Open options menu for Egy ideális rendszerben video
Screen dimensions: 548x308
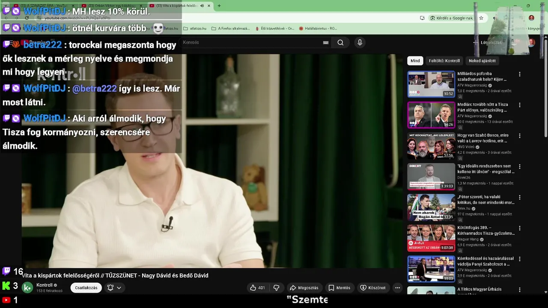pyautogui.click(x=520, y=166)
